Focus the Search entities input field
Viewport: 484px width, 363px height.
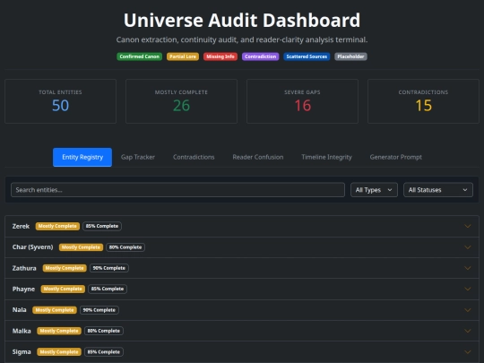177,190
